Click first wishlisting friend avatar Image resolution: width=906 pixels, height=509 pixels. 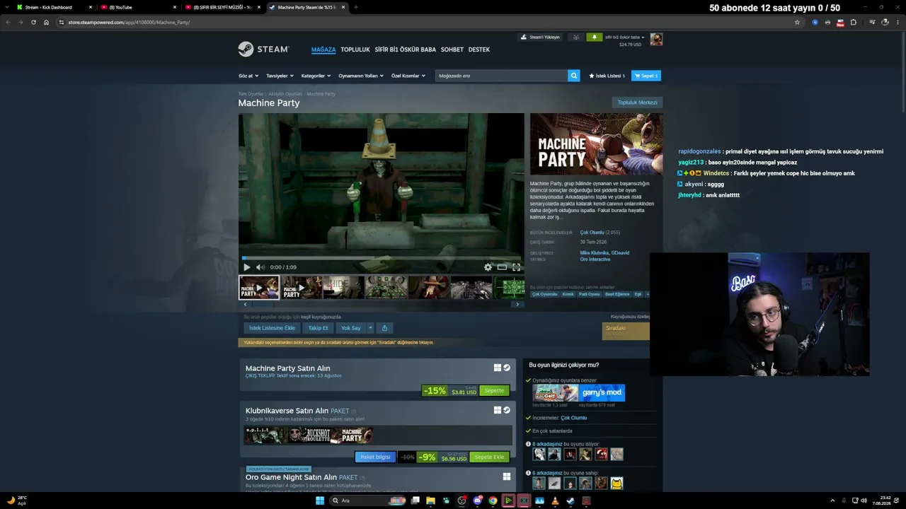[539, 454]
